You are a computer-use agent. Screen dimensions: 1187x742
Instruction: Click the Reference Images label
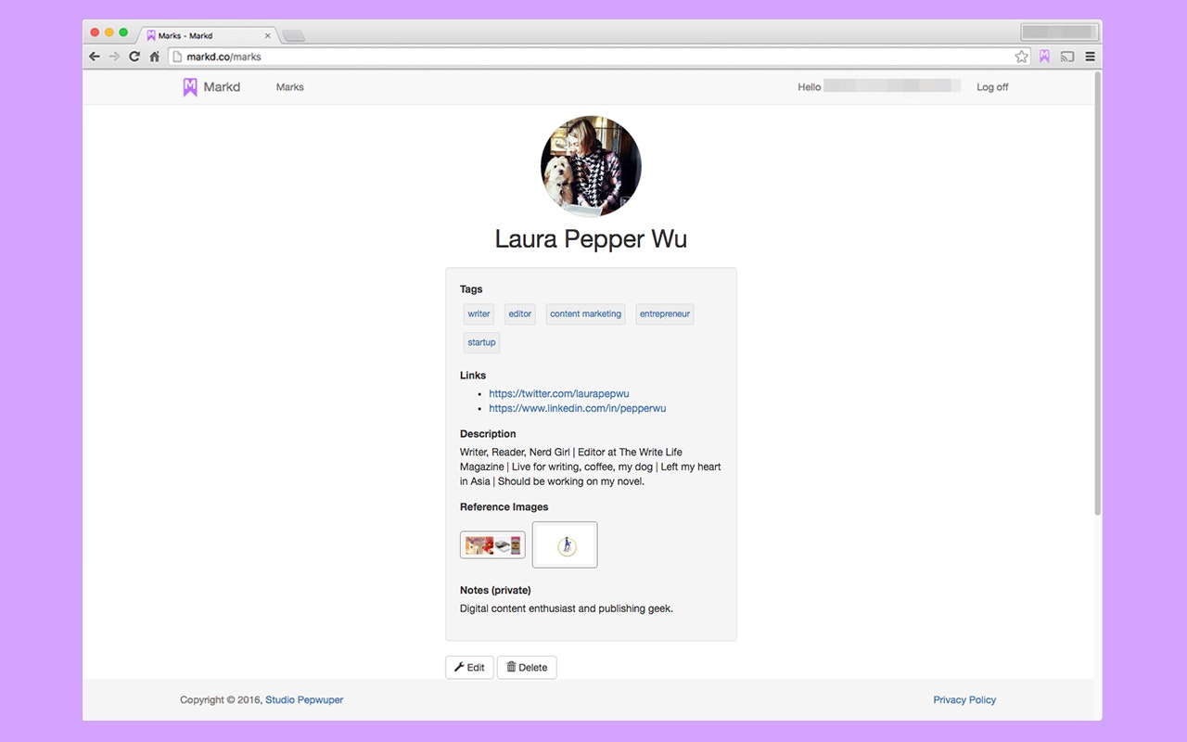[x=504, y=506]
